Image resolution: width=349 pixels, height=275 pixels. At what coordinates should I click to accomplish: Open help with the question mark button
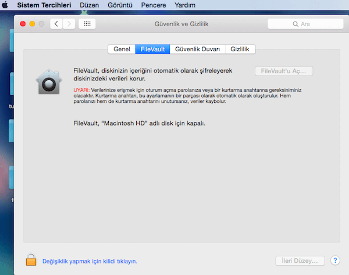(x=335, y=260)
